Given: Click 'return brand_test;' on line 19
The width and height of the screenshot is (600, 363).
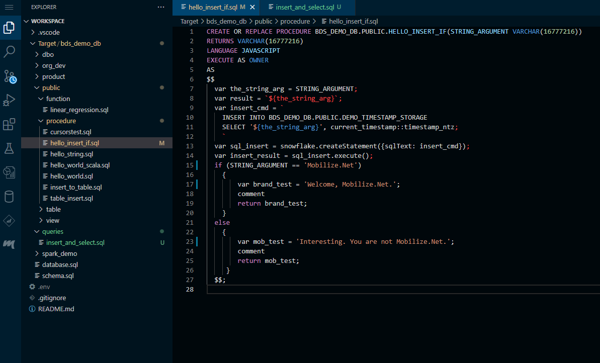Looking at the screenshot, I should [x=273, y=204].
